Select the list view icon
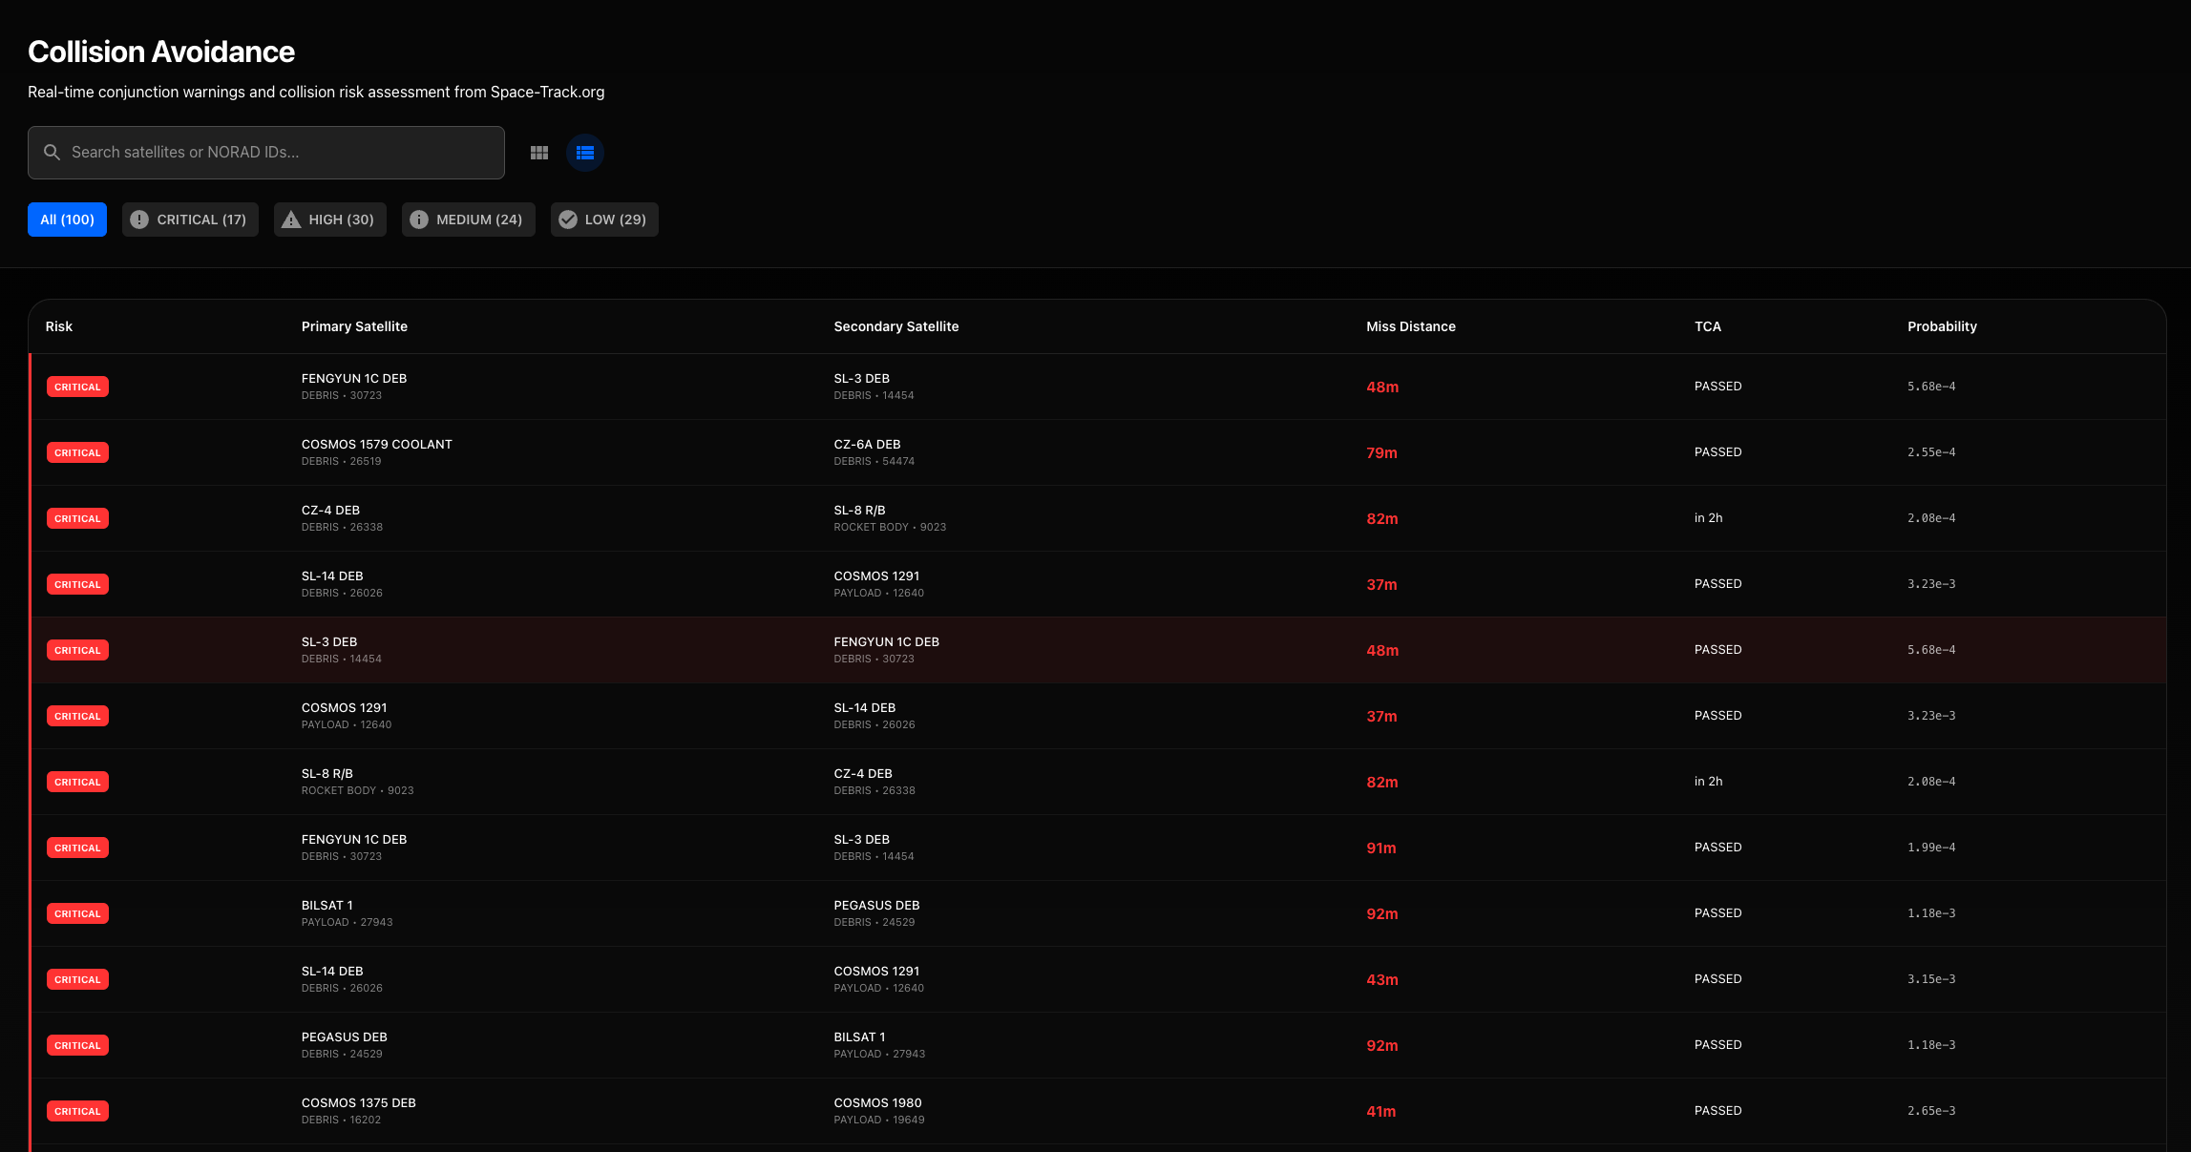Viewport: 2191px width, 1152px height. click(585, 153)
